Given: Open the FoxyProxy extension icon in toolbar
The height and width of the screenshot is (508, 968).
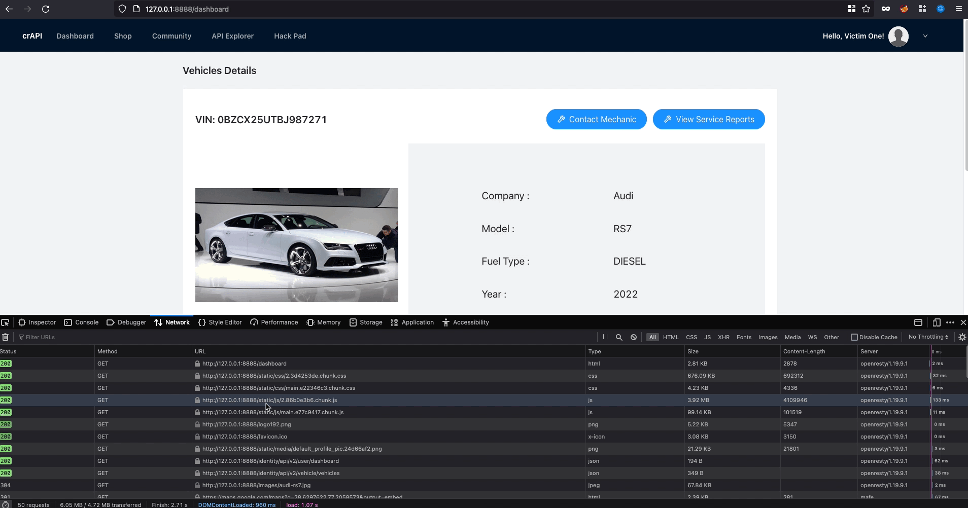Looking at the screenshot, I should (x=904, y=9).
